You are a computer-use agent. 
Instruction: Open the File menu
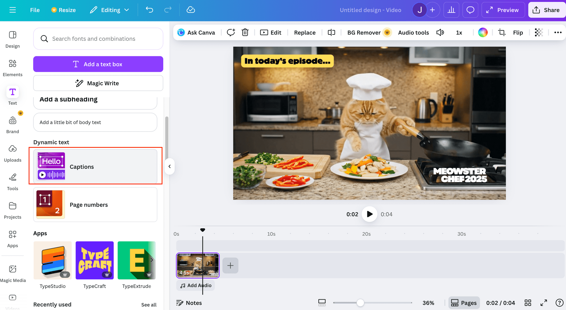coord(35,10)
